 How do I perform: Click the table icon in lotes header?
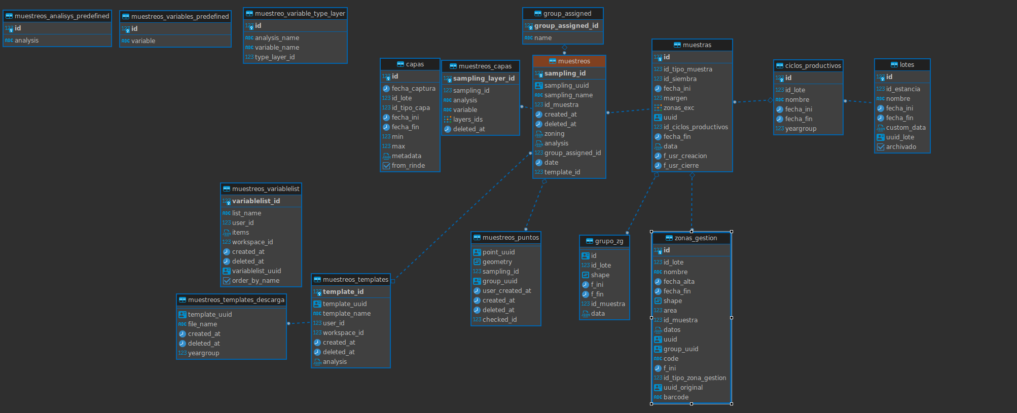pos(894,65)
